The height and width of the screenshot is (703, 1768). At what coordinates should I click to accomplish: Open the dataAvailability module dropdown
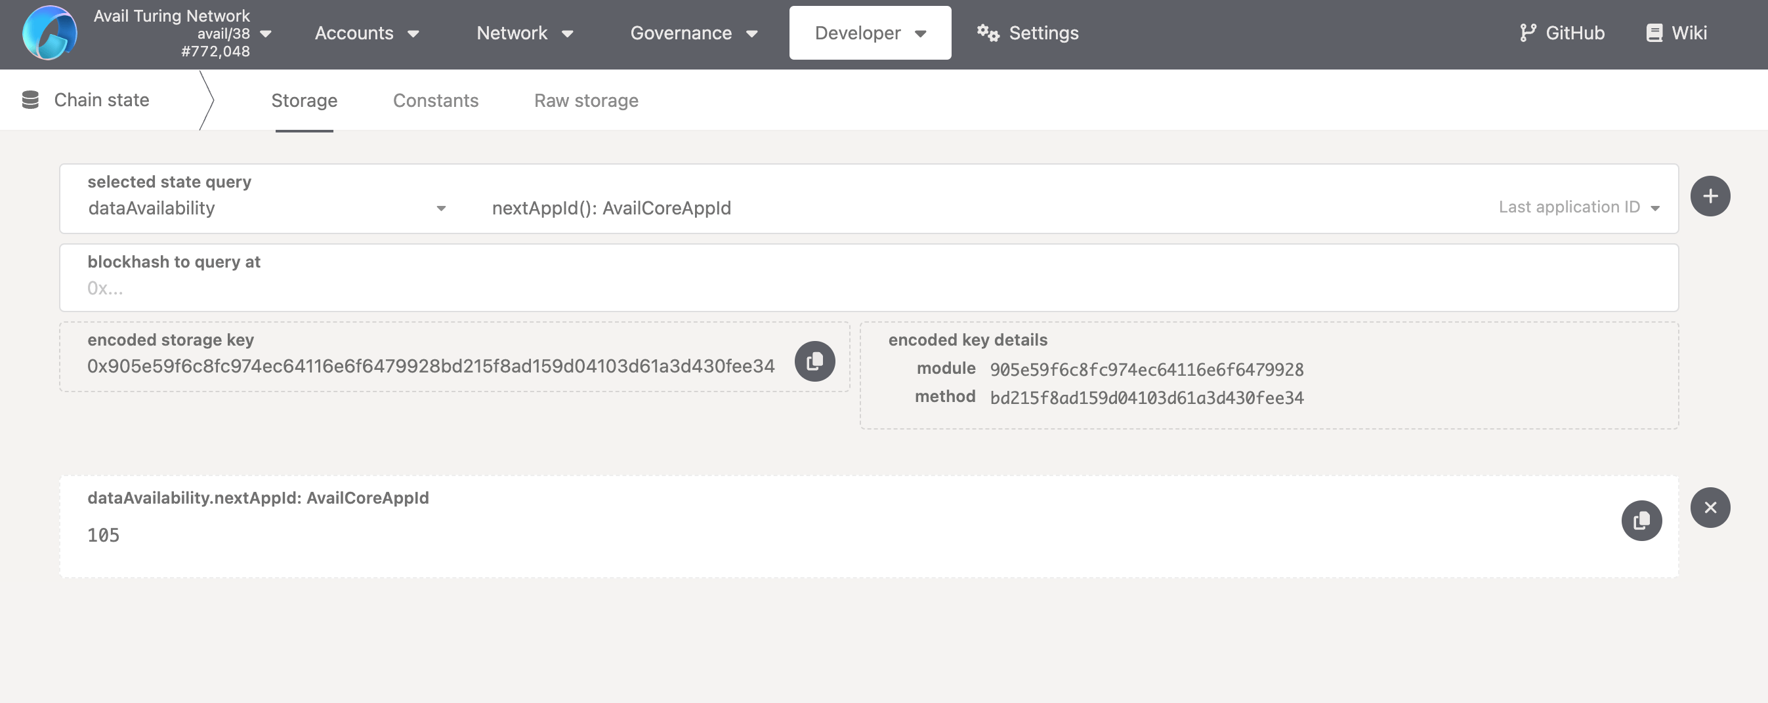tap(266, 208)
